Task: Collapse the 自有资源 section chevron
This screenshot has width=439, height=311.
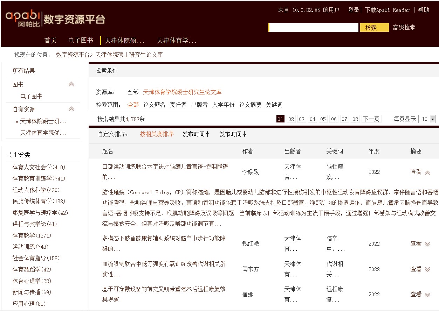Action: tap(71, 109)
